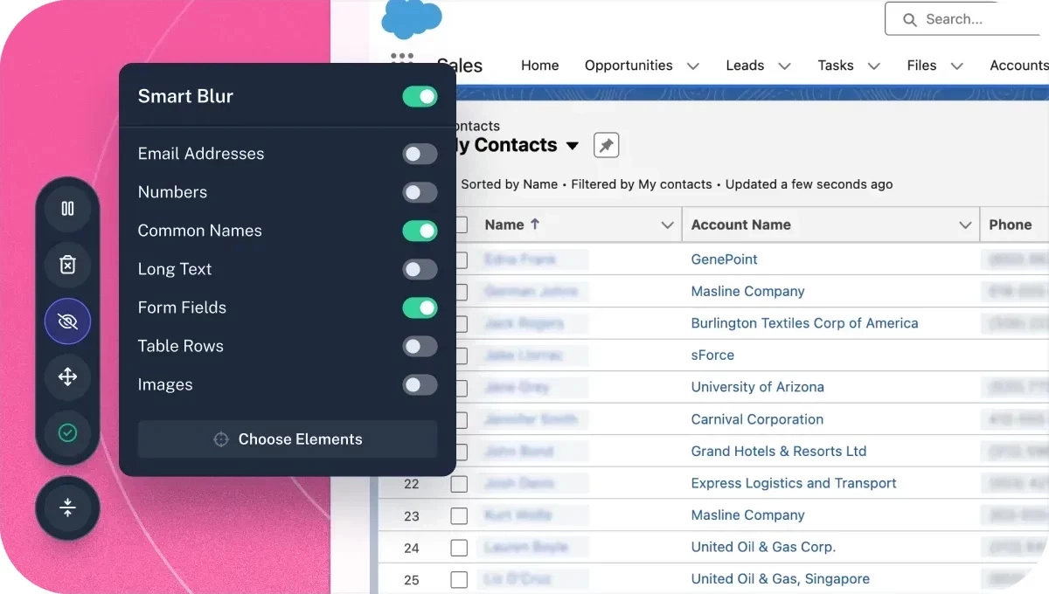Open United Oil & Gas, Singapore link
This screenshot has width=1049, height=594.
[780, 579]
